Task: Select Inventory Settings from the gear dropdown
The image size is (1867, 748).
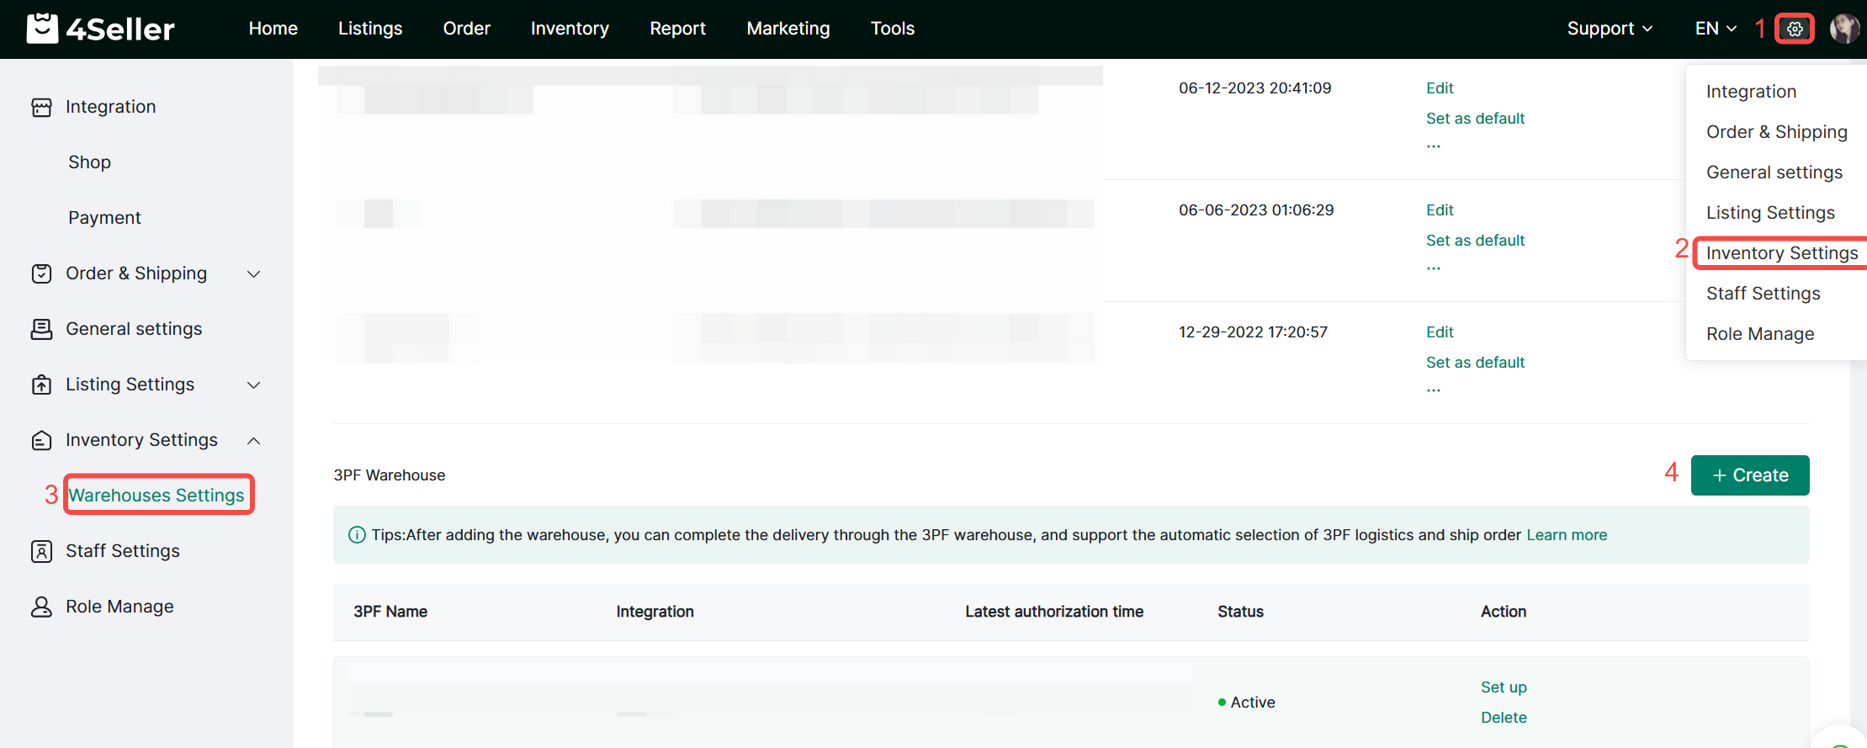Action: 1781,253
